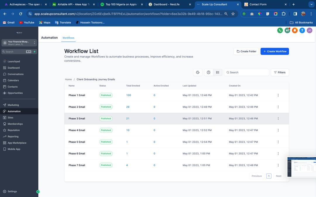Select the Workflows tab

pos(68,38)
